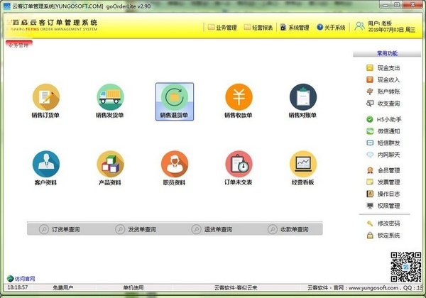
Task: Click the 发票管理 invoice management icon
Action: point(370,182)
